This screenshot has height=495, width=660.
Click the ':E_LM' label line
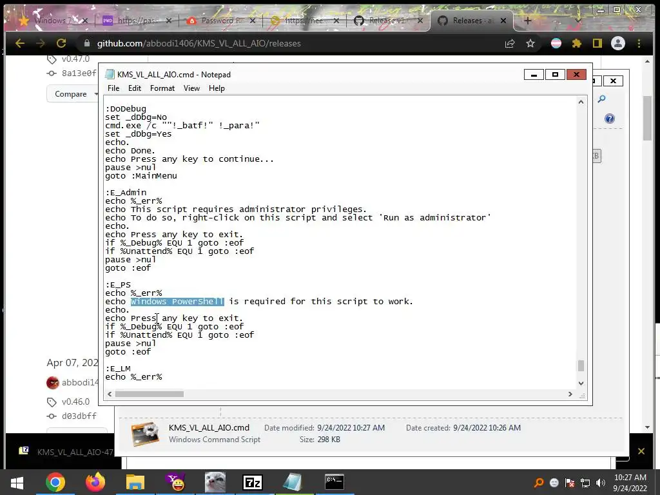118,368
